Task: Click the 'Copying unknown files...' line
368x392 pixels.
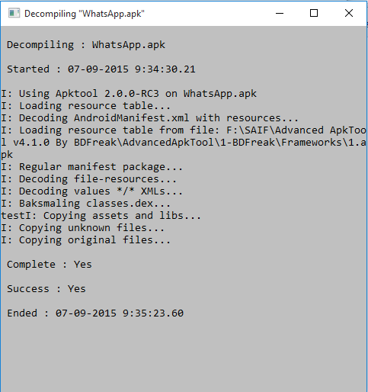Action: click(x=83, y=228)
